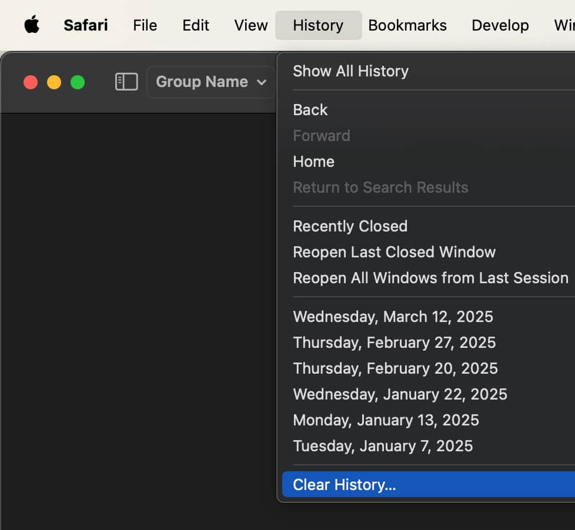Navigate Back in history
Screen dimensions: 575x530
click(x=310, y=109)
